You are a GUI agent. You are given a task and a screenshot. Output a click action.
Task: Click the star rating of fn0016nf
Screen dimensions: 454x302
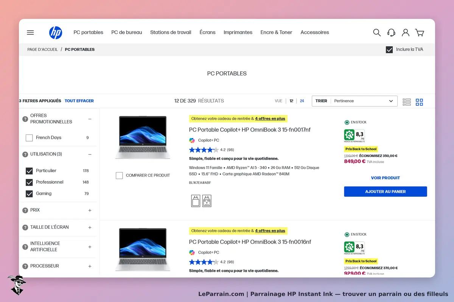click(x=204, y=262)
